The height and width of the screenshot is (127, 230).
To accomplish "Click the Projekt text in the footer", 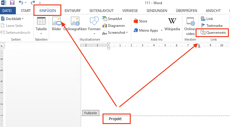I will coord(115,119).
